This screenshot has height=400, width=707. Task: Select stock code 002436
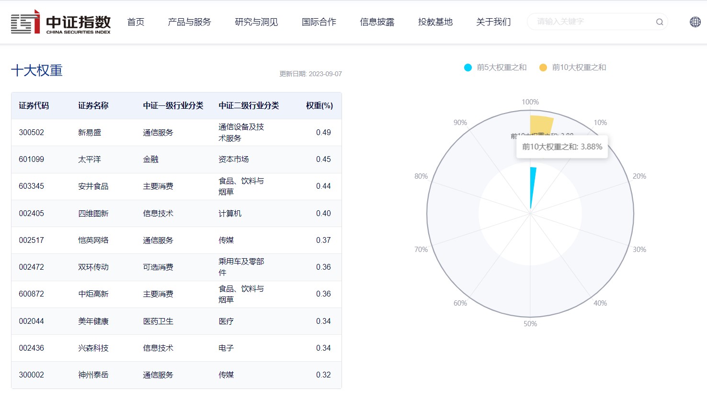(31, 348)
